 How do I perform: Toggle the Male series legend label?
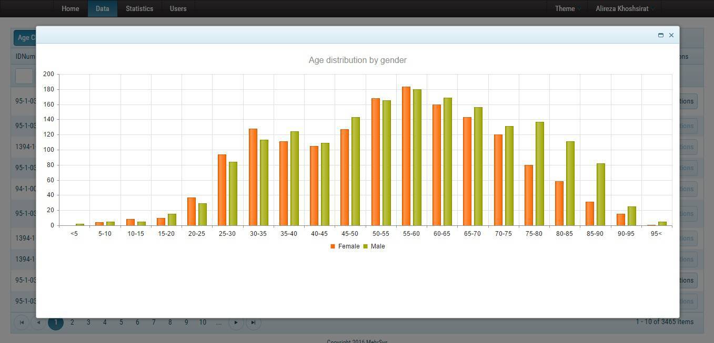[378, 246]
